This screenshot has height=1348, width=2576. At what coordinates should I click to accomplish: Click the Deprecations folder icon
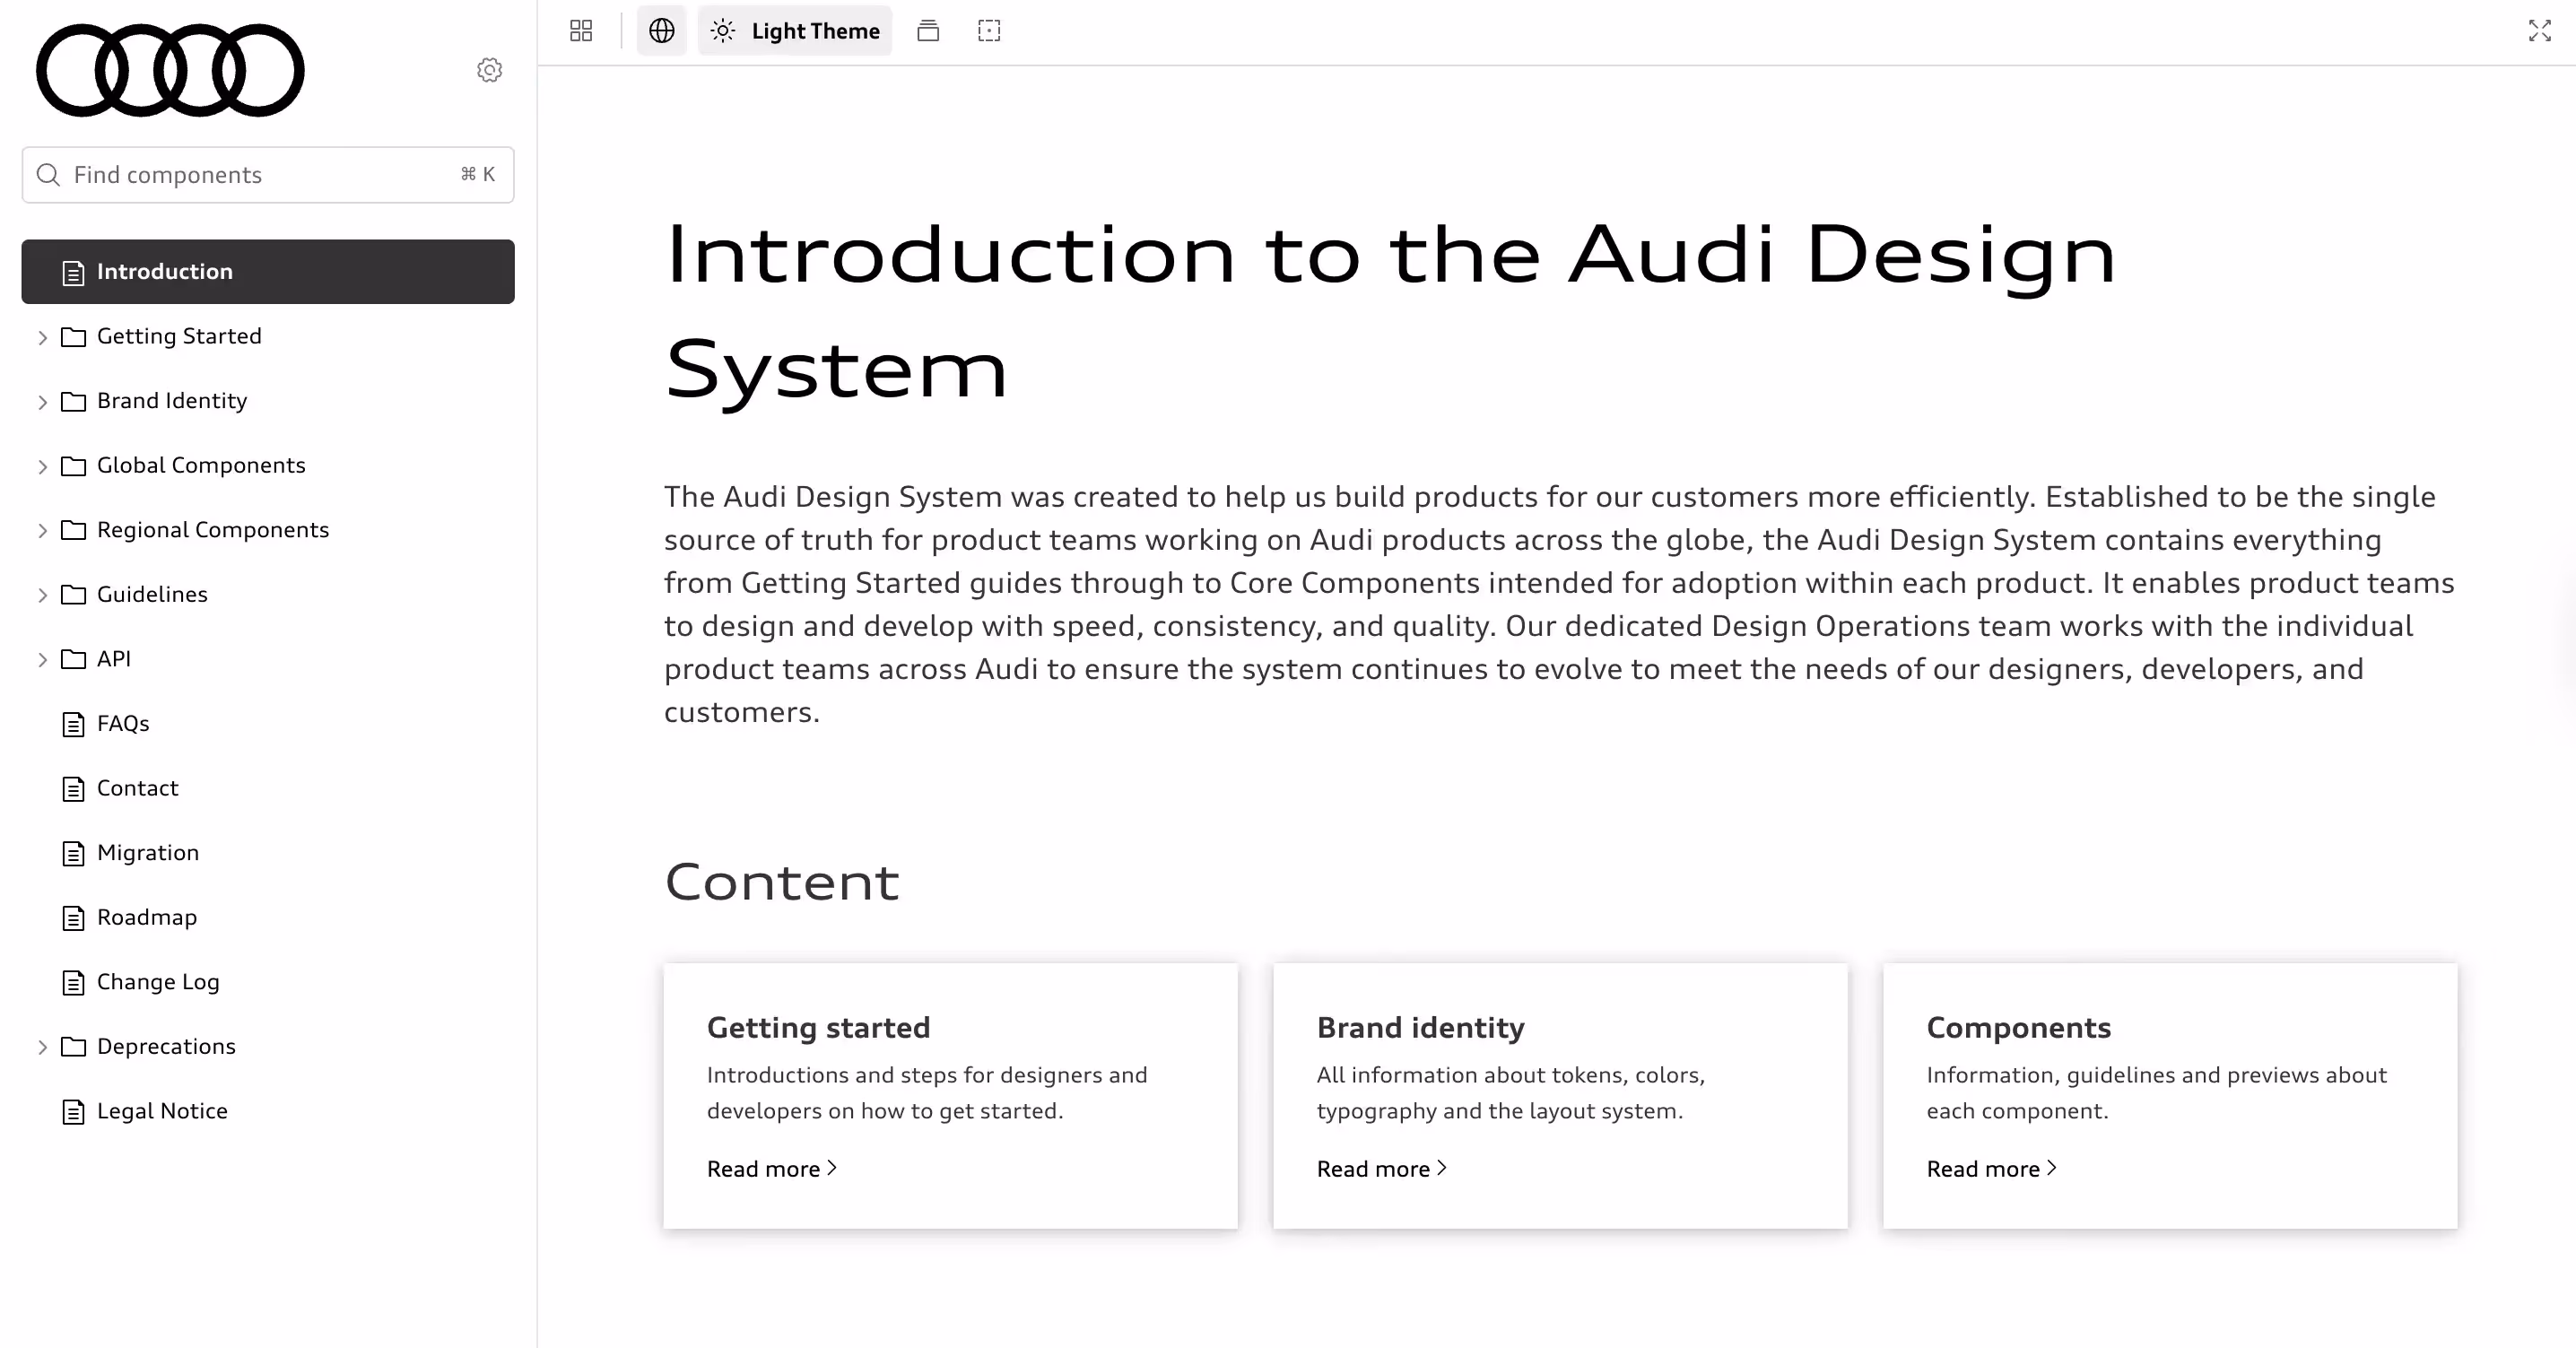point(73,1047)
